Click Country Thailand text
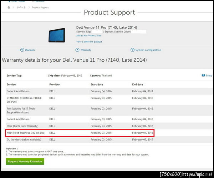The width and height of the screenshot is (214, 178). [101, 76]
